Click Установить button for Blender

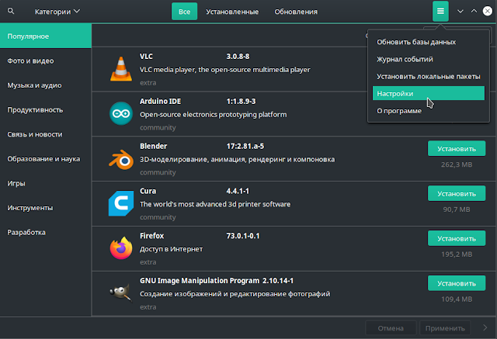(457, 148)
